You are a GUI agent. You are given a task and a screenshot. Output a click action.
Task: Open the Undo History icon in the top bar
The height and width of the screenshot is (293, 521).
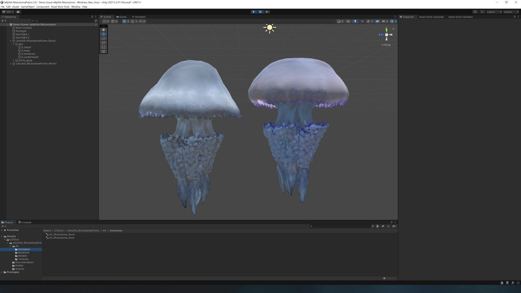pos(475,12)
